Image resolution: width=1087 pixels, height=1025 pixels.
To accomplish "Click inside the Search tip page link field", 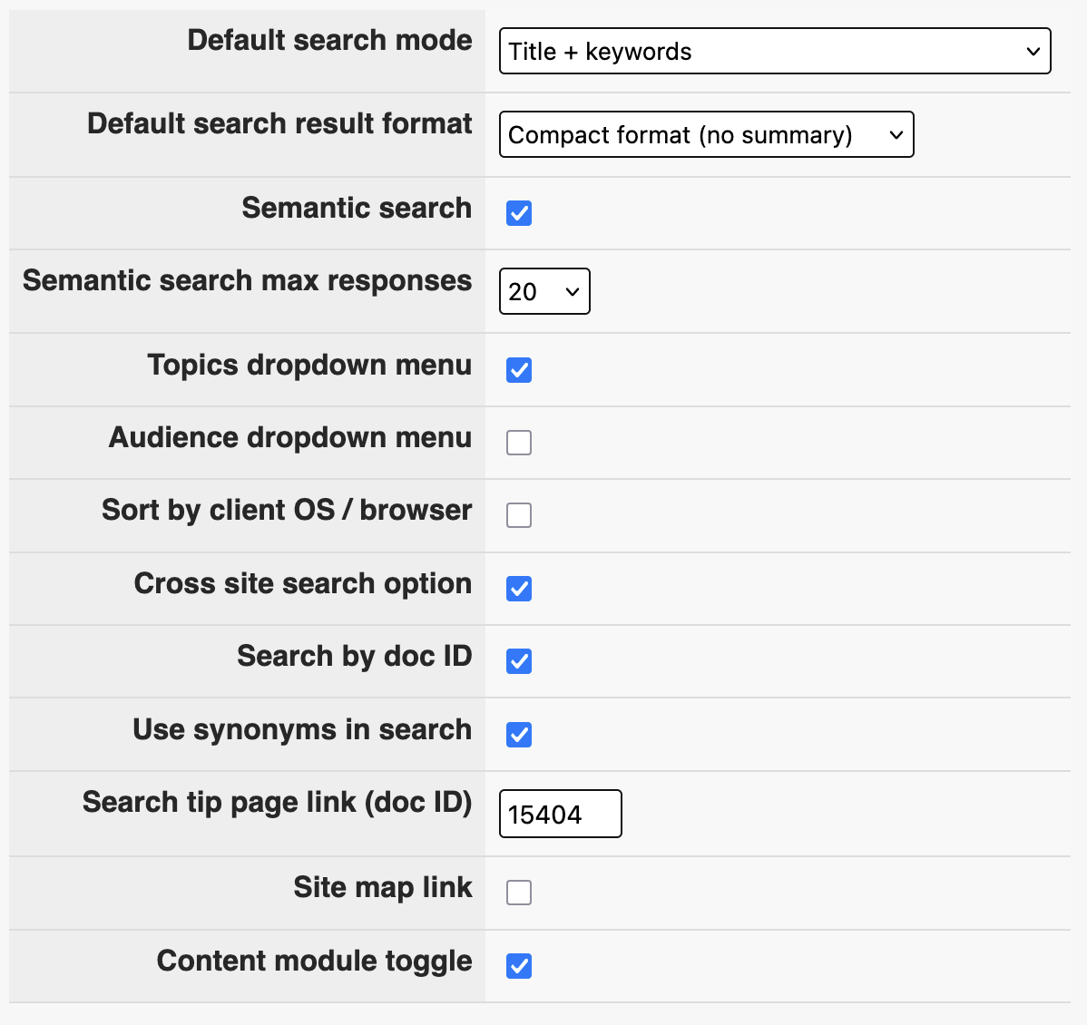I will point(560,814).
